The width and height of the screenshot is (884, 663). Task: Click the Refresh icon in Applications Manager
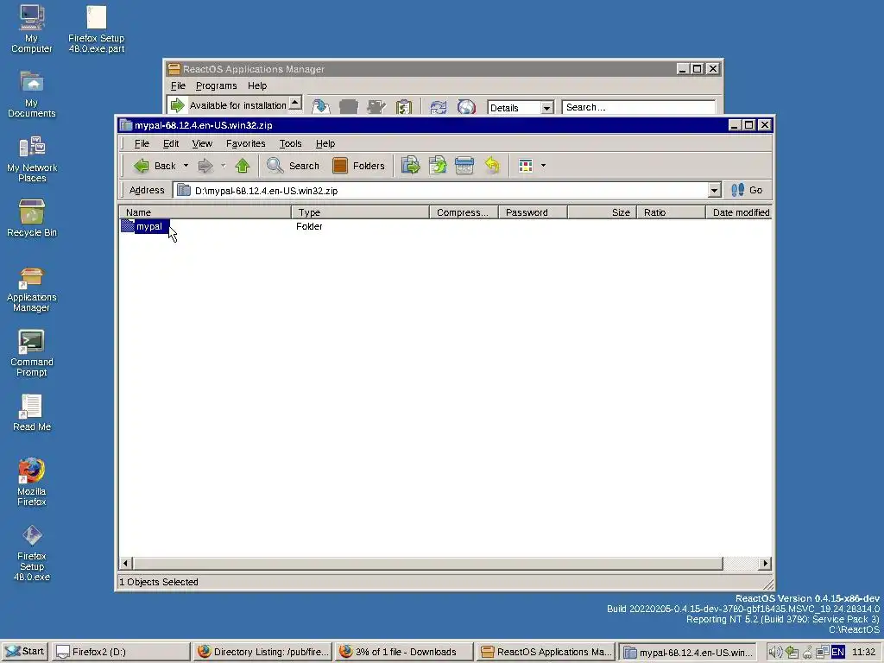(x=438, y=106)
